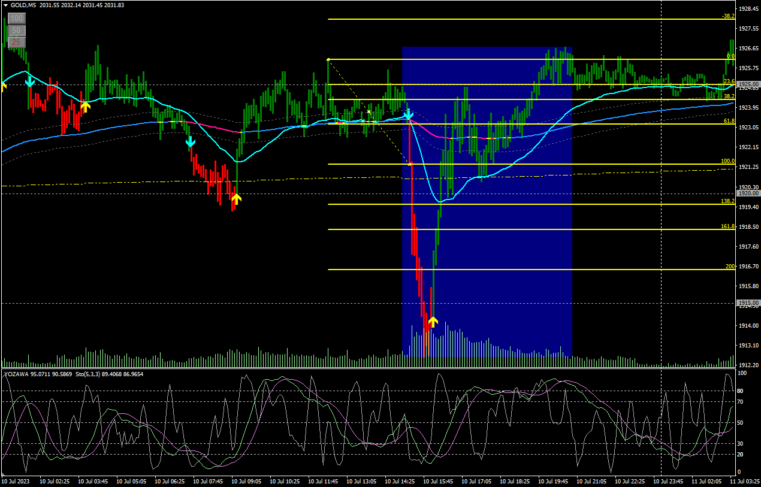This screenshot has height=487, width=761.
Task: Select the yellow up arrow near 09:05
Action: [236, 199]
